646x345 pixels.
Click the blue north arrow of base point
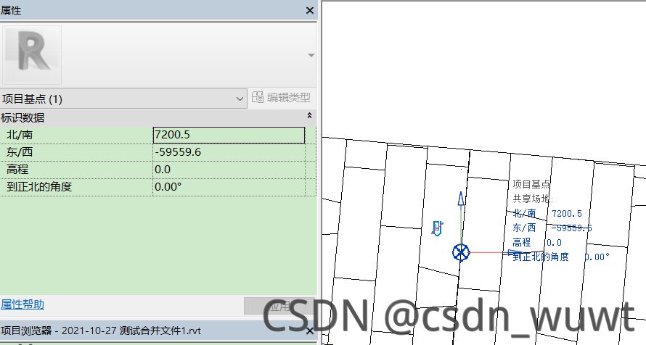pyautogui.click(x=461, y=199)
